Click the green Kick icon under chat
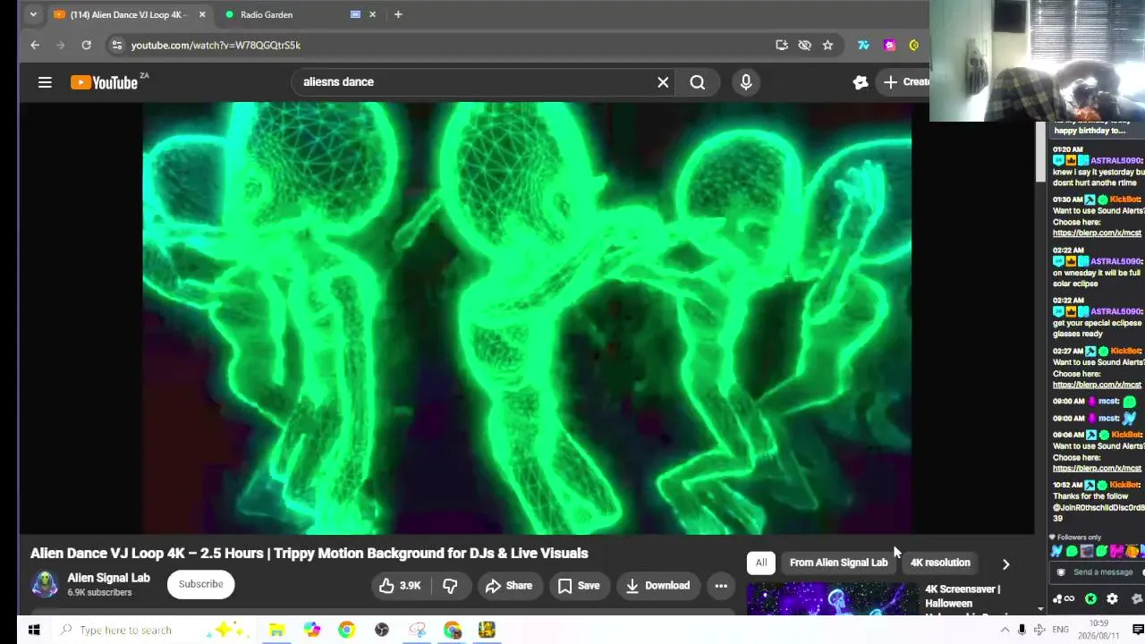 [x=1090, y=599]
